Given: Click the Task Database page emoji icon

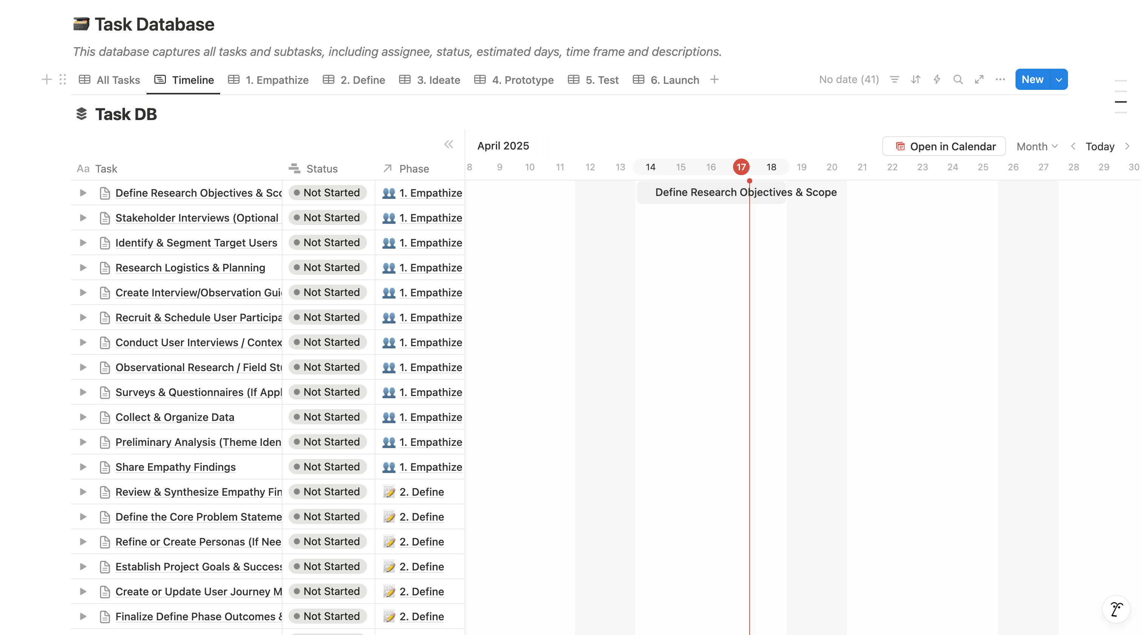Looking at the screenshot, I should (81, 24).
